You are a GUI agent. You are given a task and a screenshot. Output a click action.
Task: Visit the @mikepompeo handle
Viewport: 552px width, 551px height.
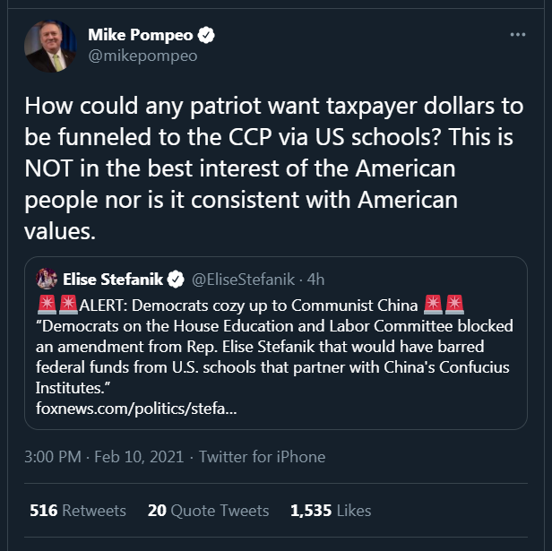click(x=142, y=56)
